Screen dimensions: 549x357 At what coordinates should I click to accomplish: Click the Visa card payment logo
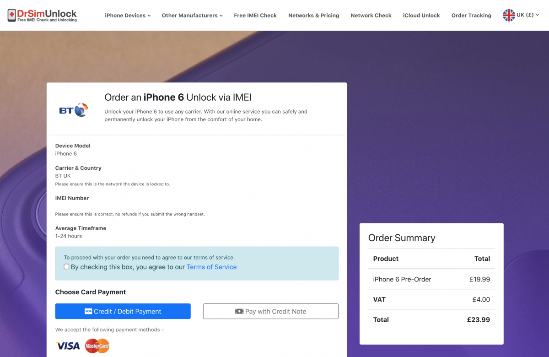68,346
